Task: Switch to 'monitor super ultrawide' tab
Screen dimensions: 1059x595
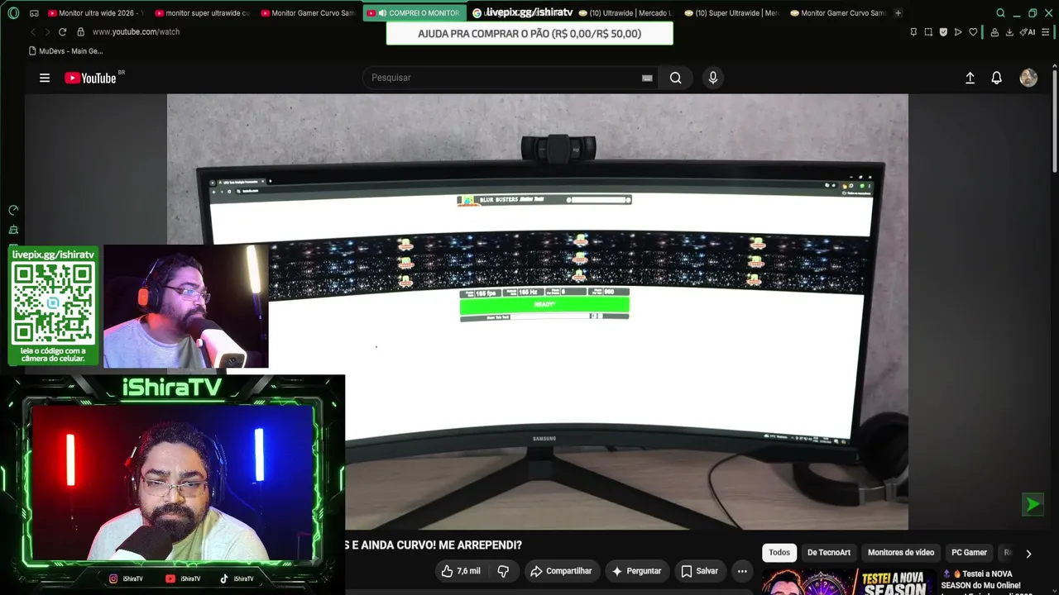Action: pyautogui.click(x=202, y=13)
